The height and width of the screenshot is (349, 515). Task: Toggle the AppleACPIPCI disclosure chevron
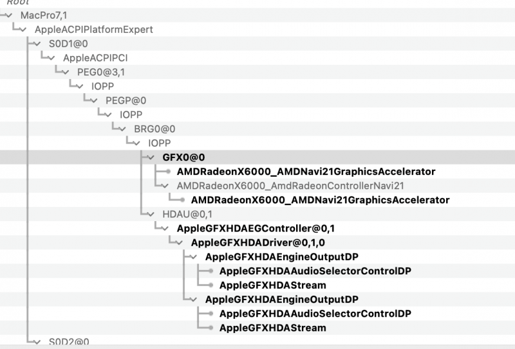pyautogui.click(x=51, y=58)
